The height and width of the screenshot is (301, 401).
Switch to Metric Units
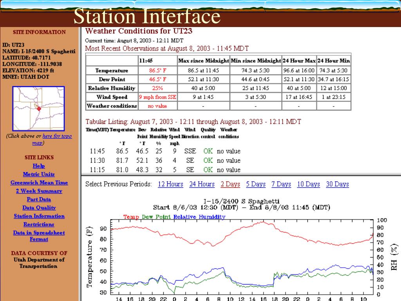[39, 174]
